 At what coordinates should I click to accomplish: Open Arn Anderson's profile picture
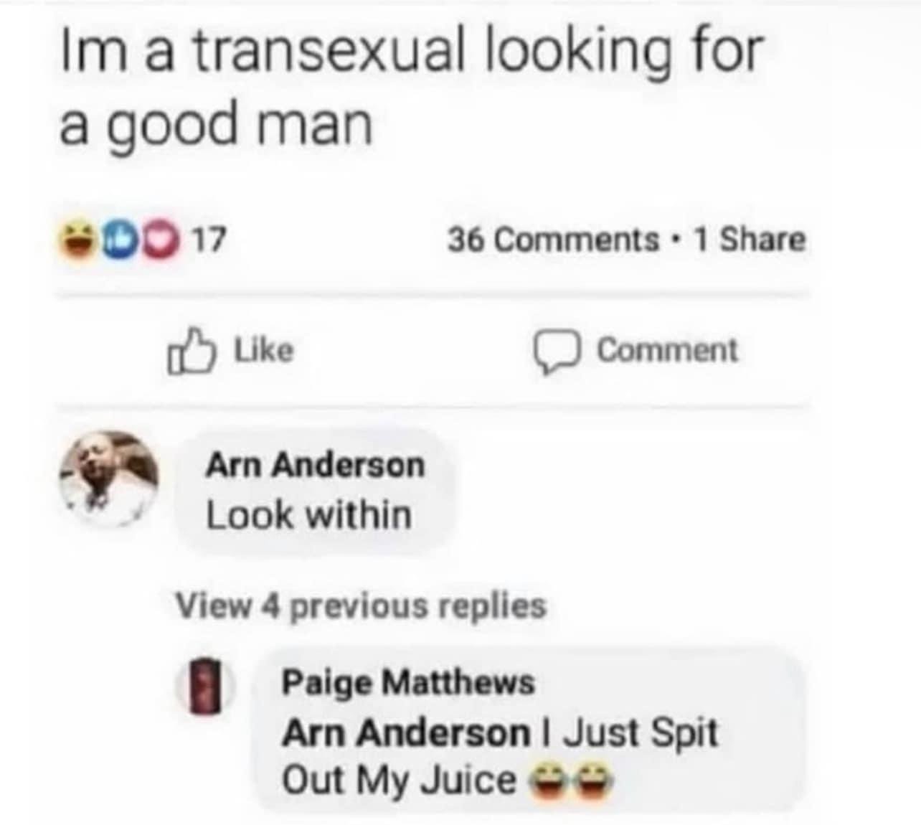tap(108, 479)
